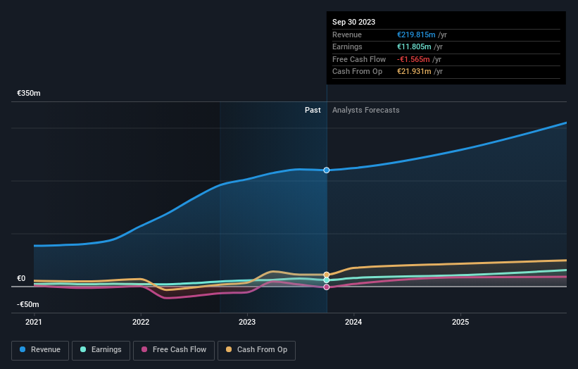Click the €21.931m cash from op value
This screenshot has width=578, height=369.
click(414, 72)
